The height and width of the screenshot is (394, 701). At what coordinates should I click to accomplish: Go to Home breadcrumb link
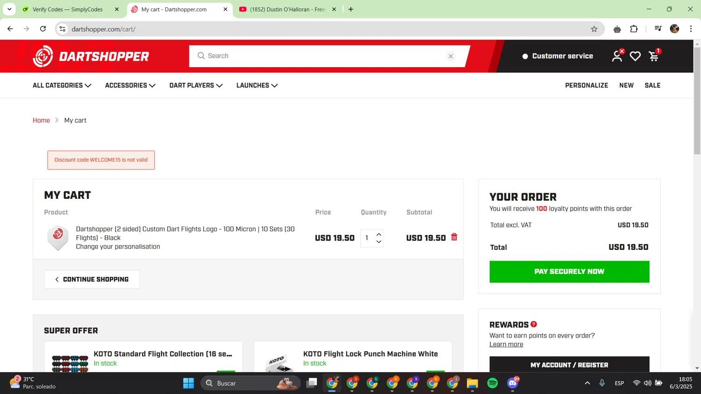click(41, 120)
